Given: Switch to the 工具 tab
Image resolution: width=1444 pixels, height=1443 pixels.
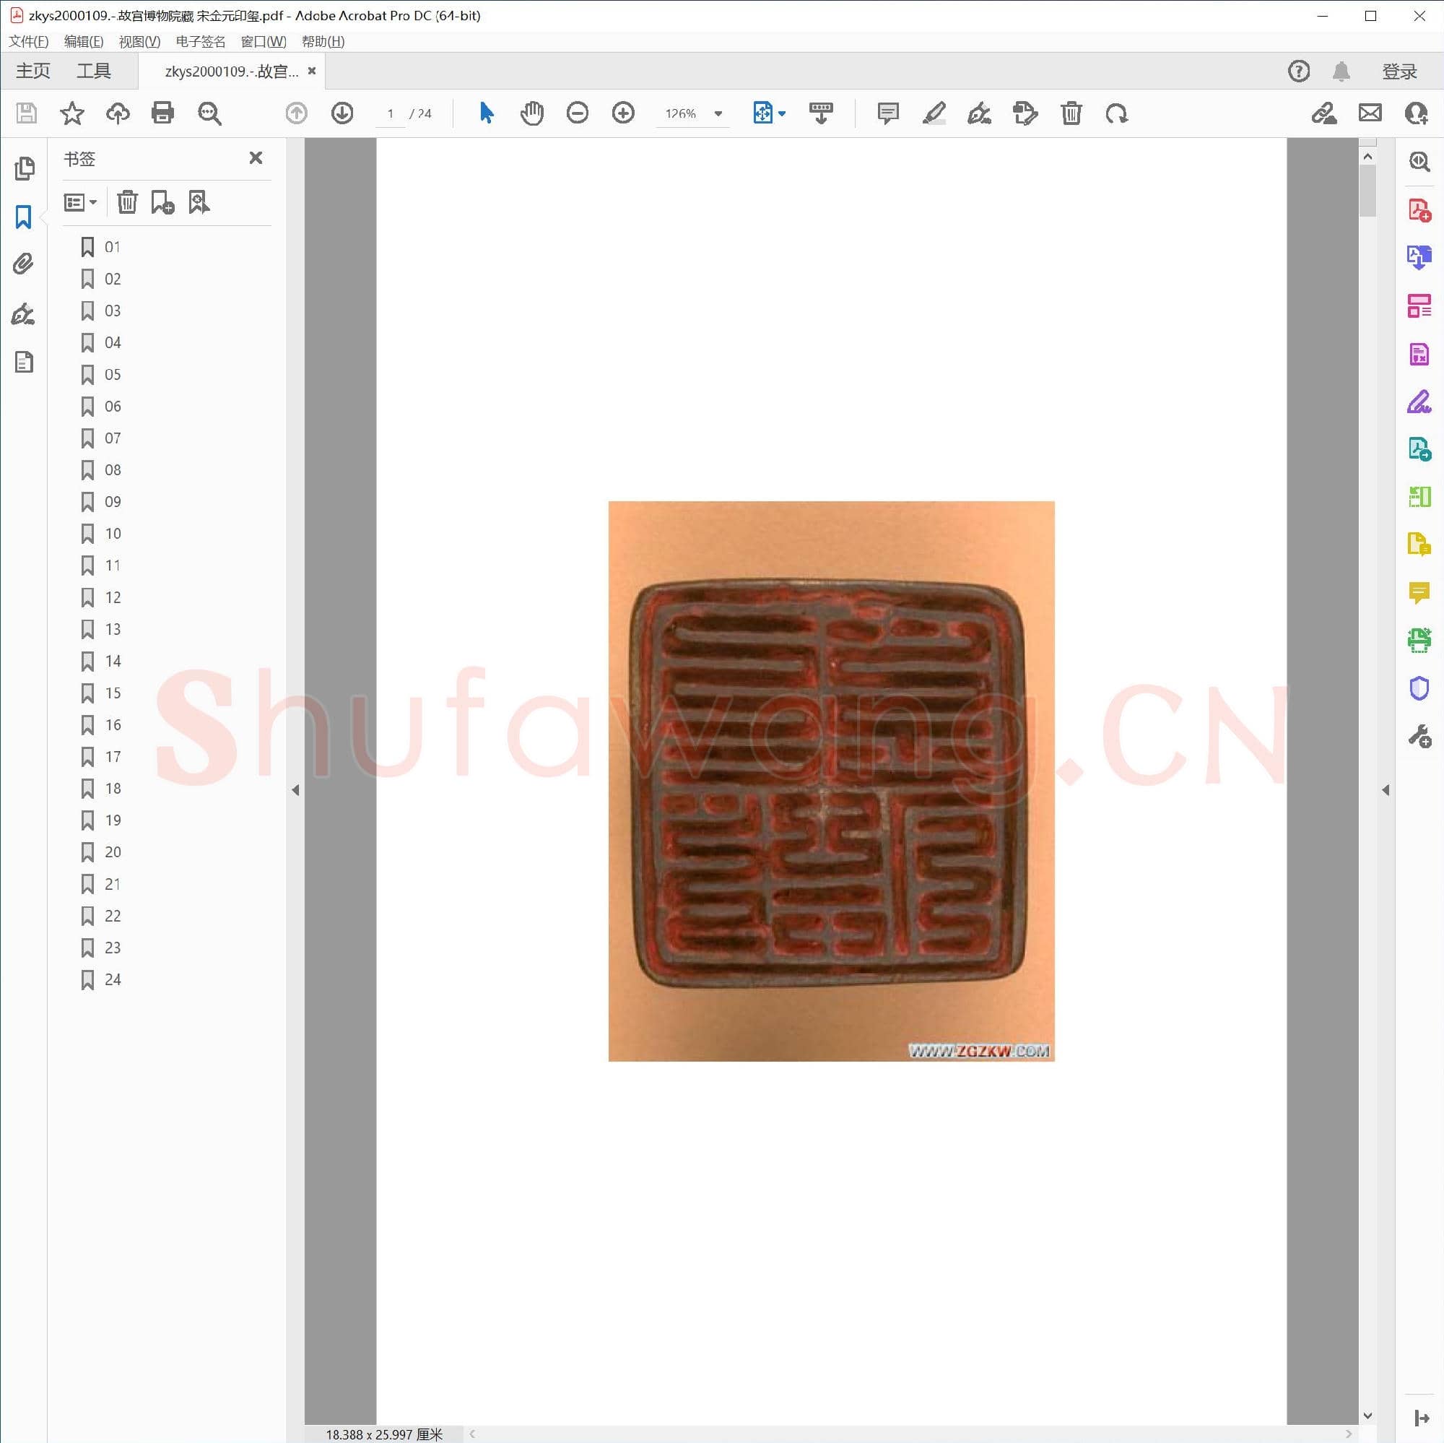Looking at the screenshot, I should click(x=94, y=70).
